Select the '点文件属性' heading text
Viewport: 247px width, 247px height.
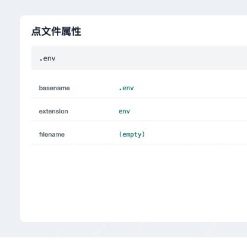coord(56,31)
